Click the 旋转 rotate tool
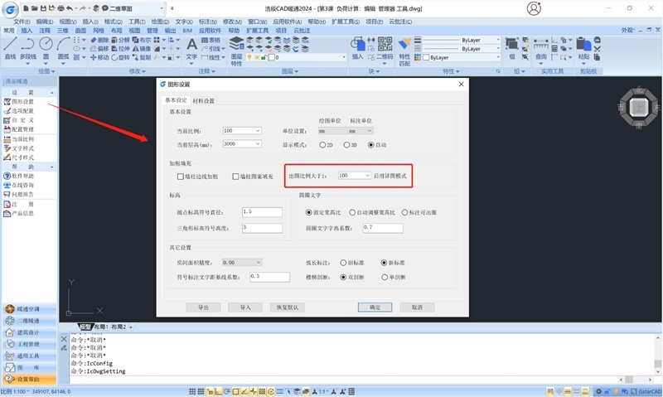This screenshot has width=663, height=397. click(x=120, y=57)
